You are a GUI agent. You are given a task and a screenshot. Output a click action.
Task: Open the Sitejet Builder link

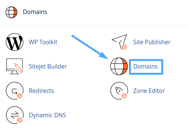[x=48, y=67]
